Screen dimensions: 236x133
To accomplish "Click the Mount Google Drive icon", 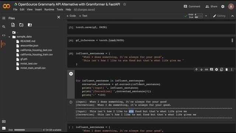I will (30, 25).
